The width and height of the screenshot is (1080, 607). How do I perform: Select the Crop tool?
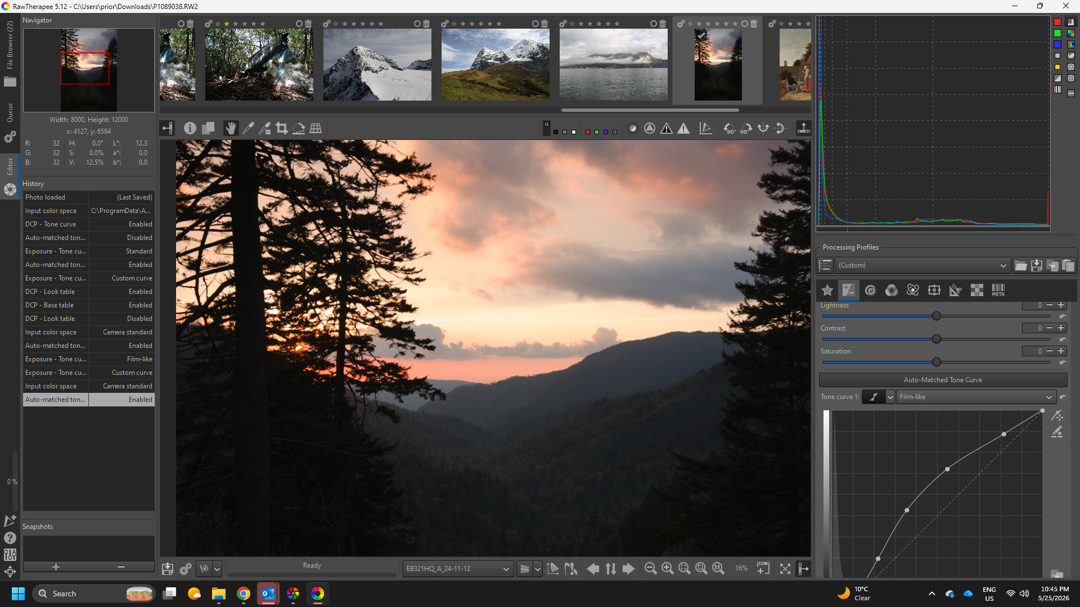[x=282, y=128]
